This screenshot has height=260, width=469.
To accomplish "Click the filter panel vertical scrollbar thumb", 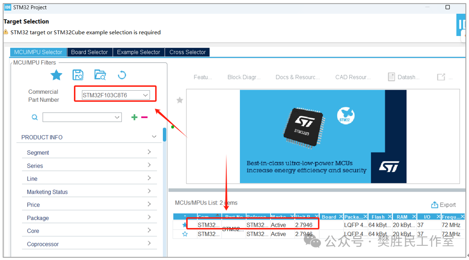I will [165, 135].
